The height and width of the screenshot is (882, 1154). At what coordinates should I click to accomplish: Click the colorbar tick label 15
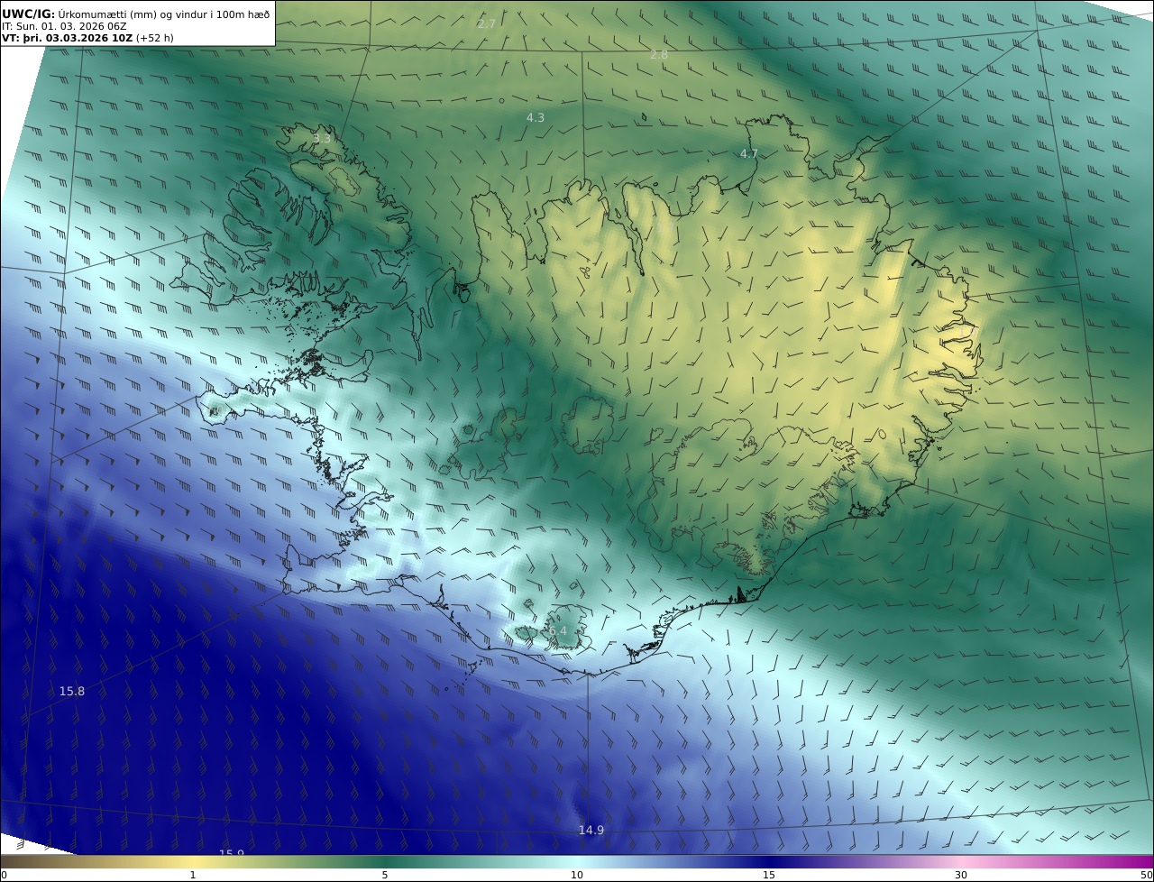(769, 875)
